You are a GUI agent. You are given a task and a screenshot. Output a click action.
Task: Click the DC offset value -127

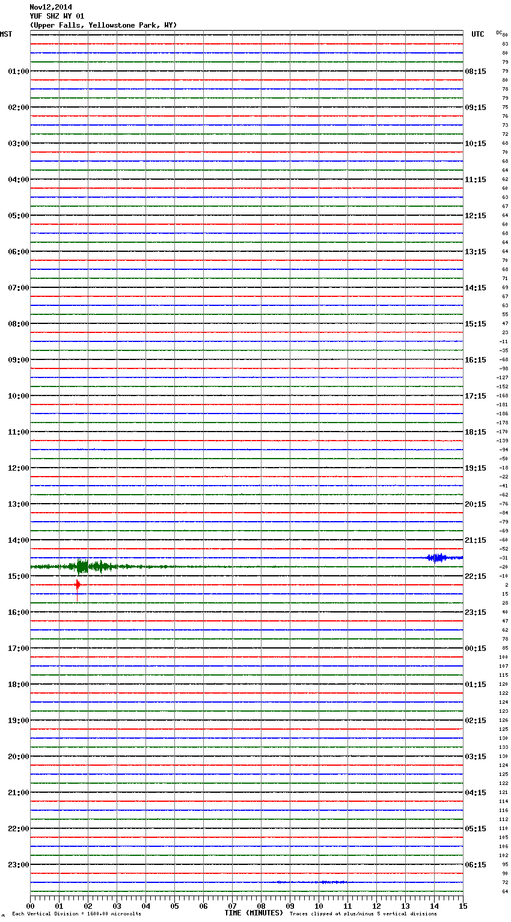[x=503, y=377]
